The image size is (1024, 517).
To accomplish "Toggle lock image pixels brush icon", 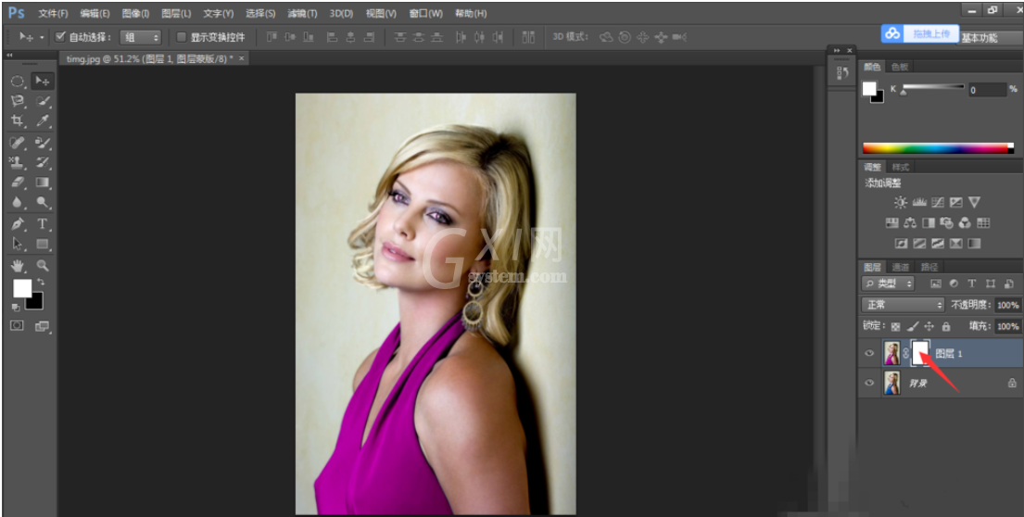I will 913,326.
